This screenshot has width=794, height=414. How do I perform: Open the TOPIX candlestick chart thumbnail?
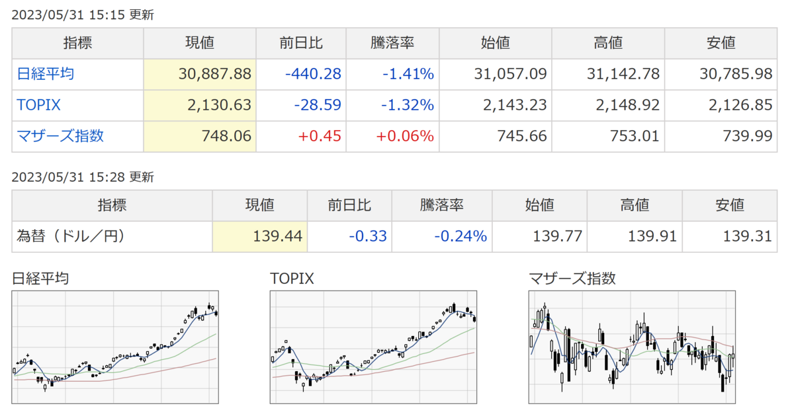[374, 347]
